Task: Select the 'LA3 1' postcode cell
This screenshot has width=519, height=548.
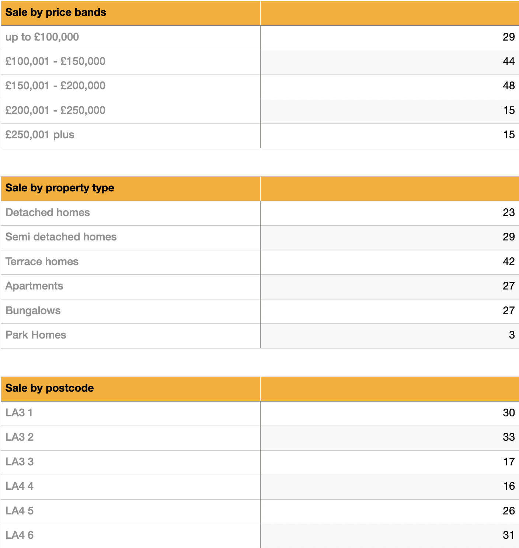Action: pyautogui.click(x=19, y=413)
